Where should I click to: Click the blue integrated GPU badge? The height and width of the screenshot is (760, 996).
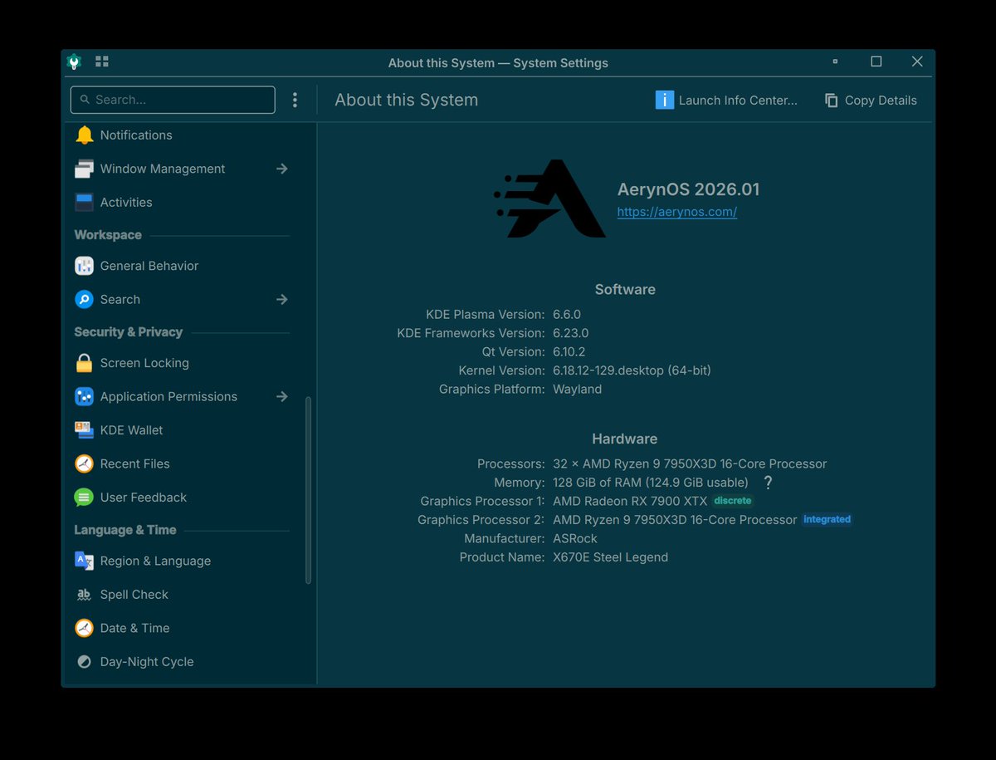click(x=828, y=520)
